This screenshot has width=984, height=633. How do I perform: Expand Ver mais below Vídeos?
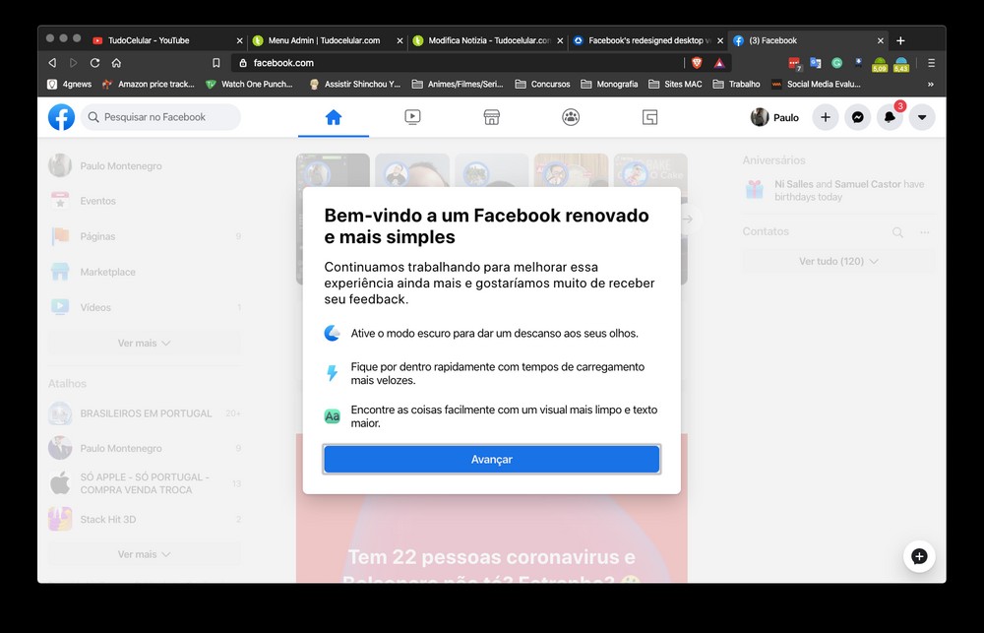(x=144, y=343)
